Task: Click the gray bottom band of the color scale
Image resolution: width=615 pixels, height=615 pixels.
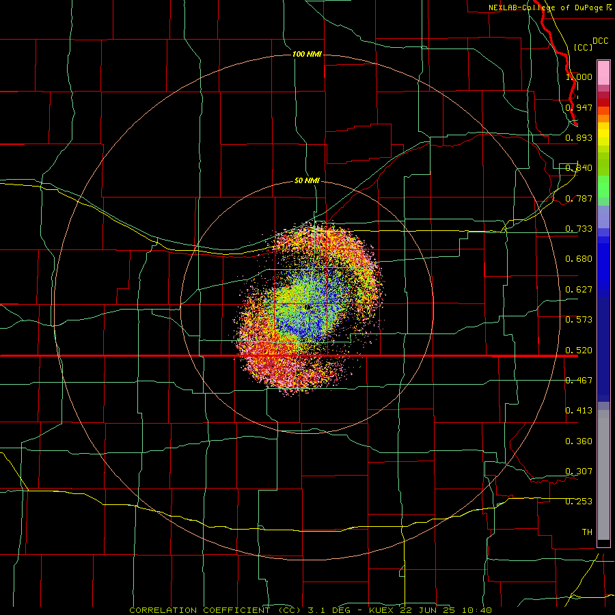Action: (x=603, y=475)
